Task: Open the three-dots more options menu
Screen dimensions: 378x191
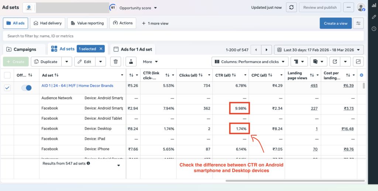Action: tap(348, 7)
